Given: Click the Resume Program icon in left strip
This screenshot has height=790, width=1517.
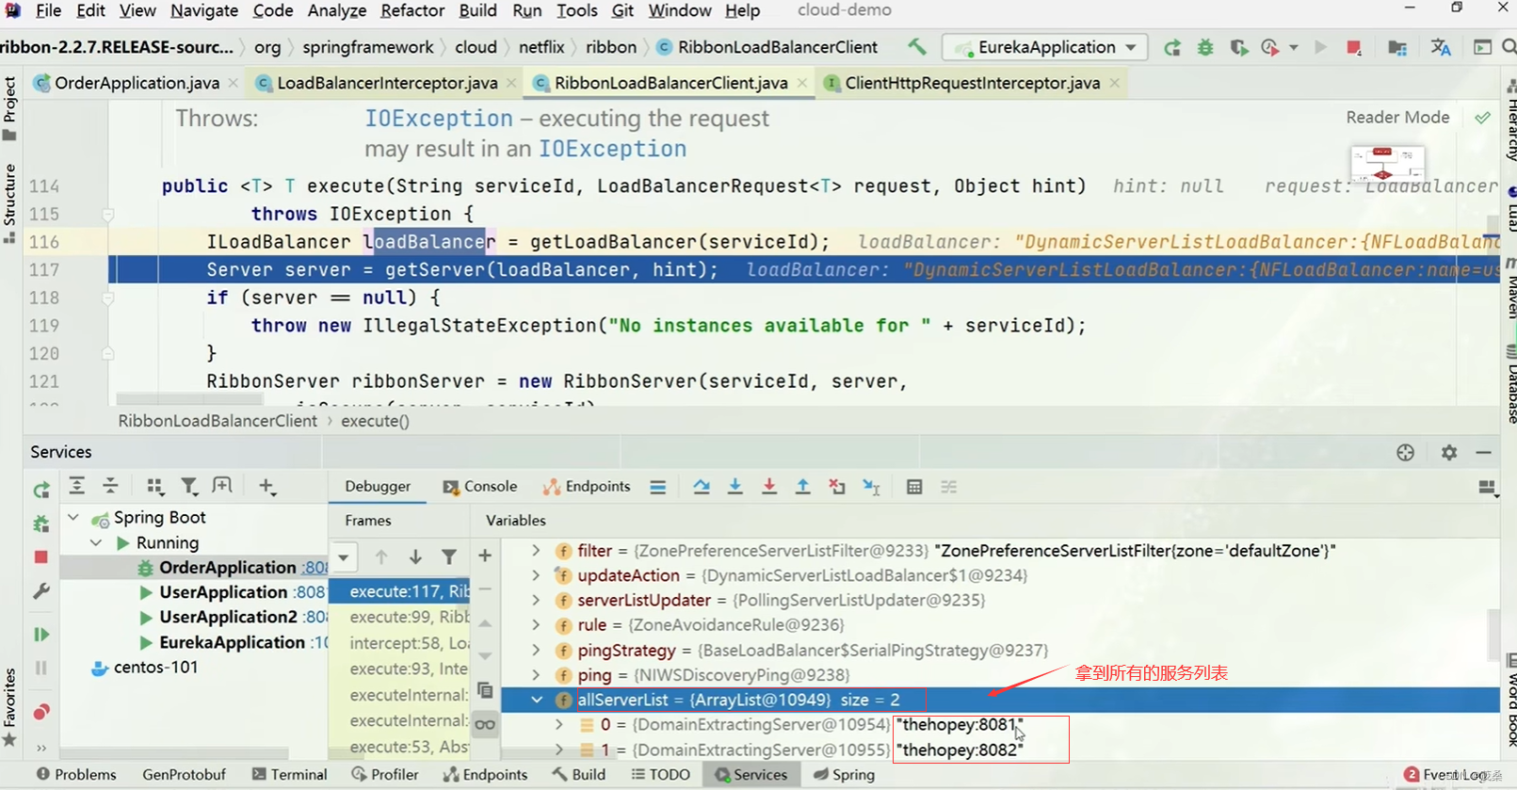Looking at the screenshot, I should [x=41, y=635].
